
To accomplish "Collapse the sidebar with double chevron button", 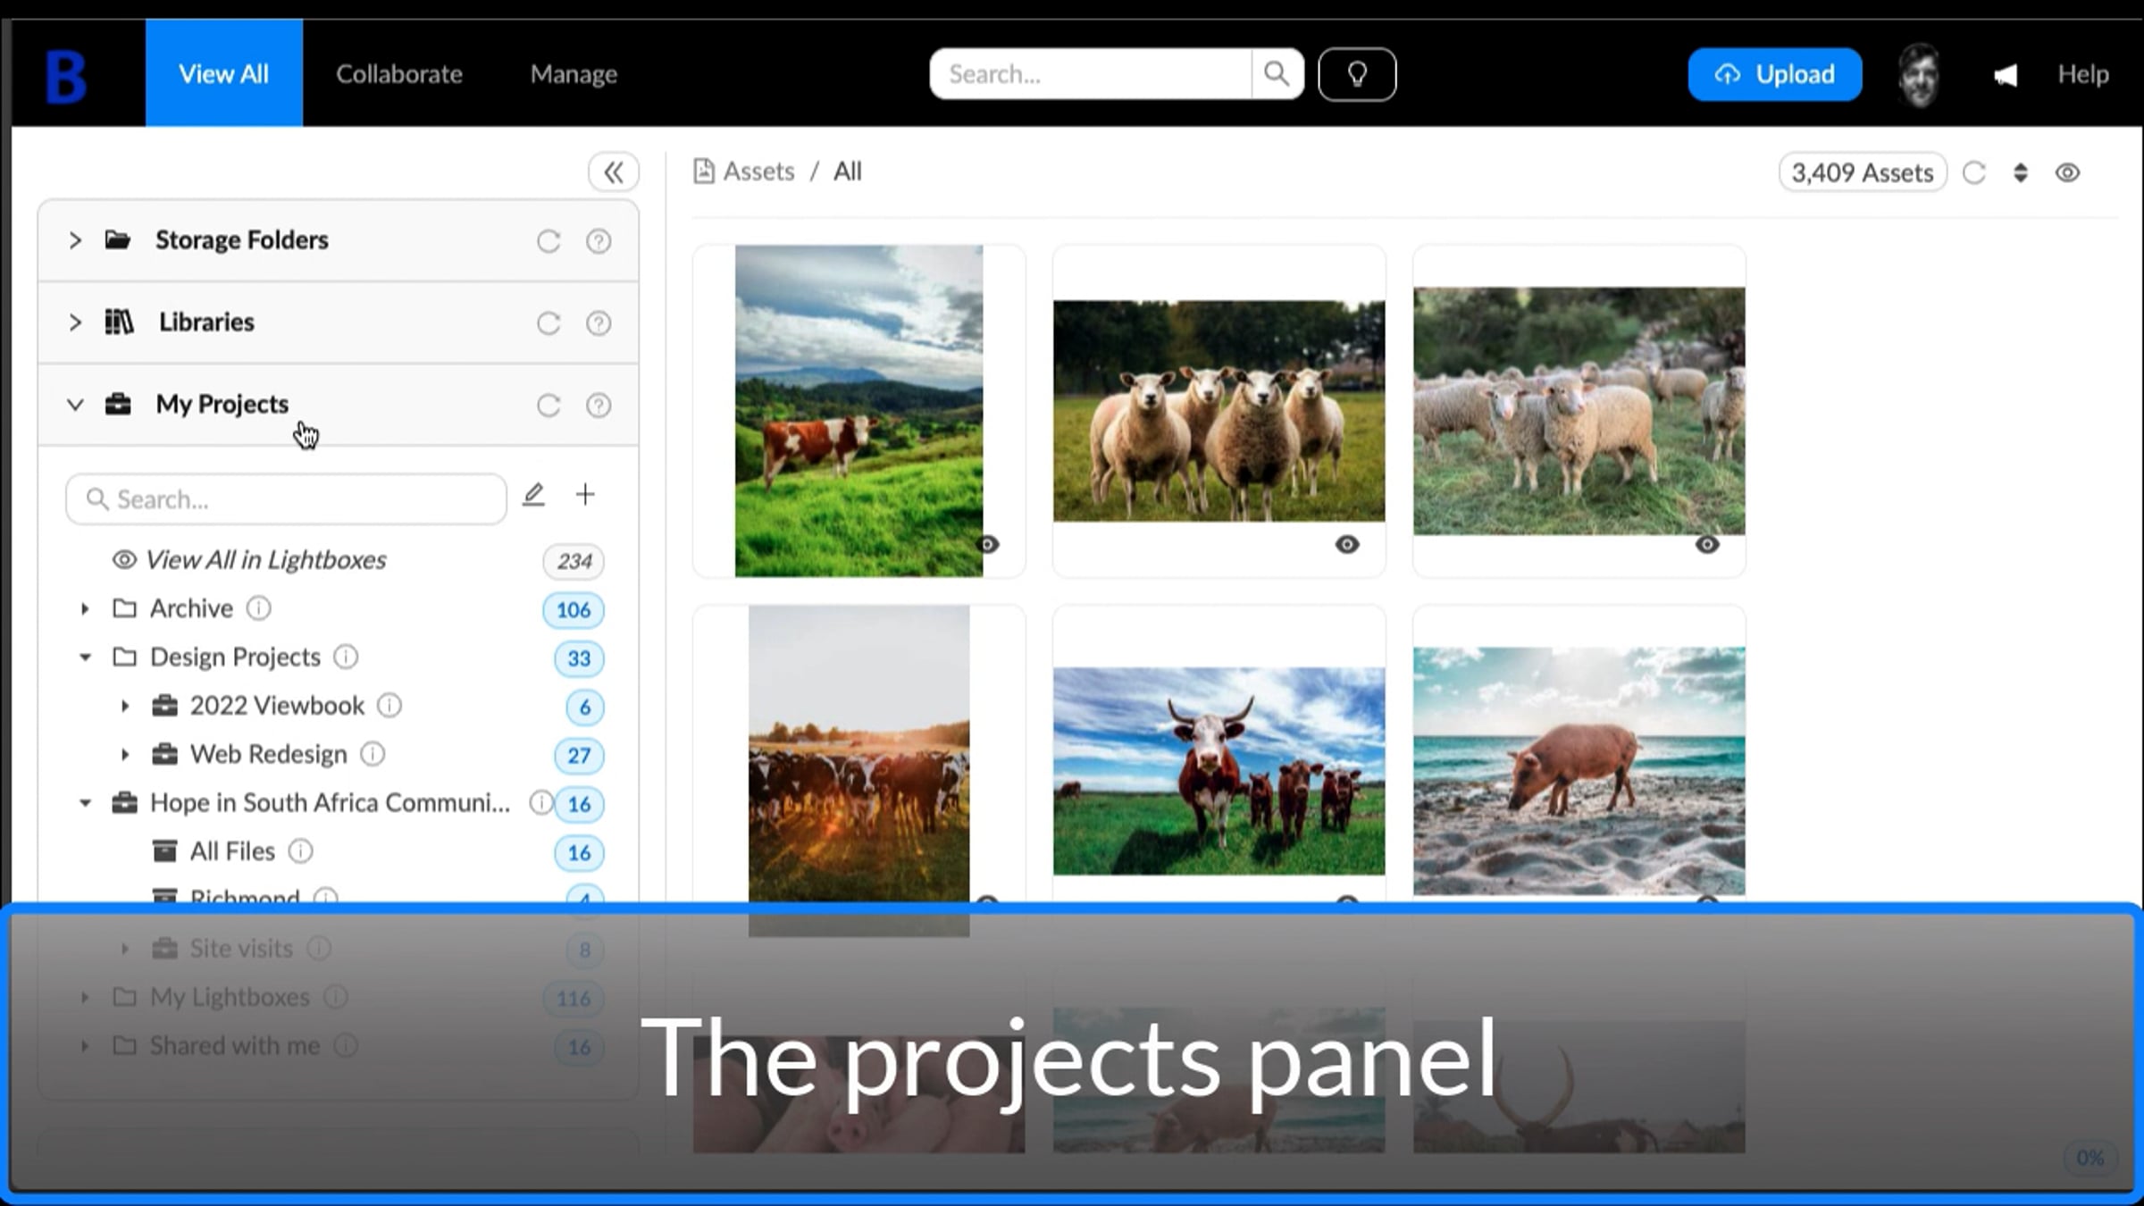I will click(x=614, y=172).
